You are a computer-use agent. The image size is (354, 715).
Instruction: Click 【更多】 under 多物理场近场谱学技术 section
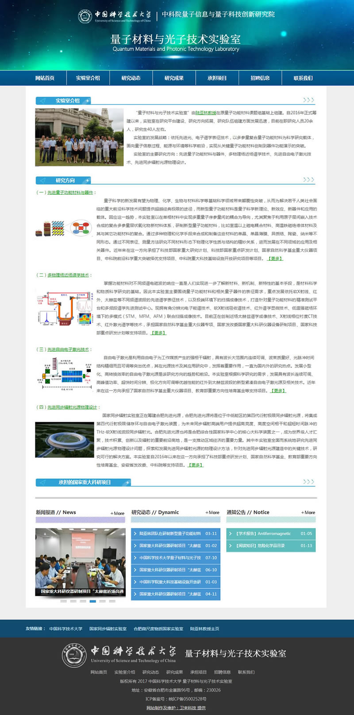[158, 333]
